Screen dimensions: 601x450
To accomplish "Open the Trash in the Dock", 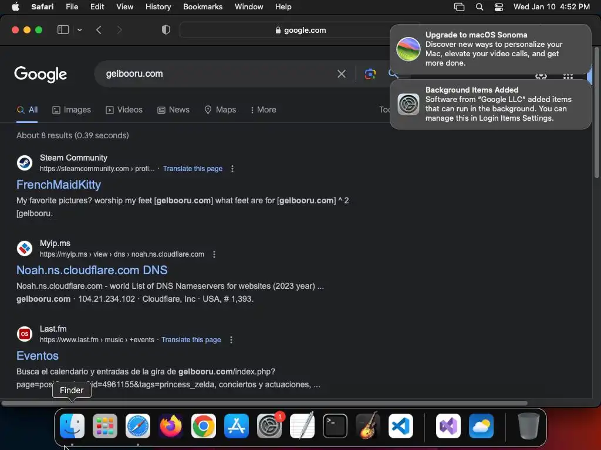I will coord(529,425).
